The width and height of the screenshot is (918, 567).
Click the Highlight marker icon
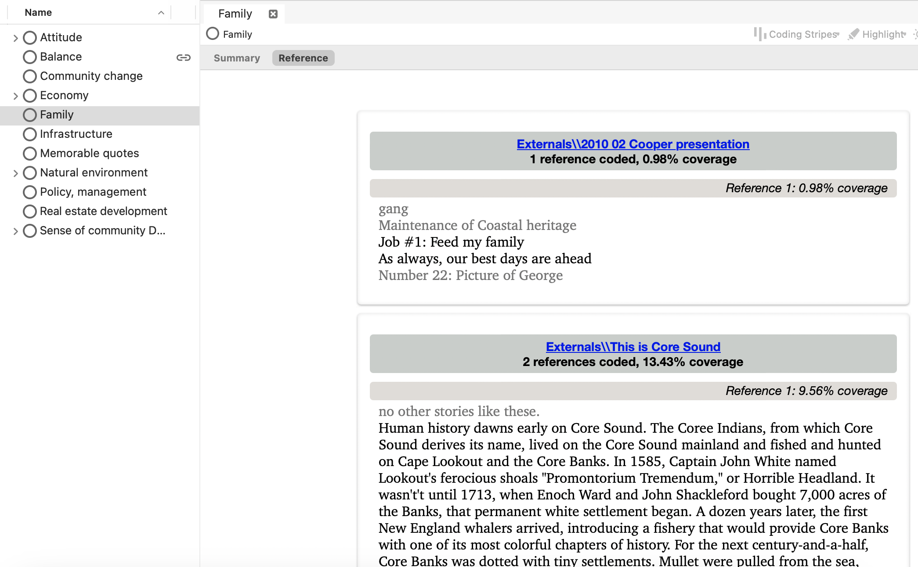853,34
